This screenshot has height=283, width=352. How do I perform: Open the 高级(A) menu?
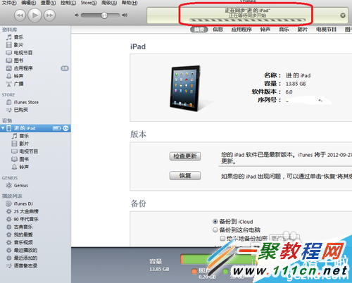tap(109, 3)
